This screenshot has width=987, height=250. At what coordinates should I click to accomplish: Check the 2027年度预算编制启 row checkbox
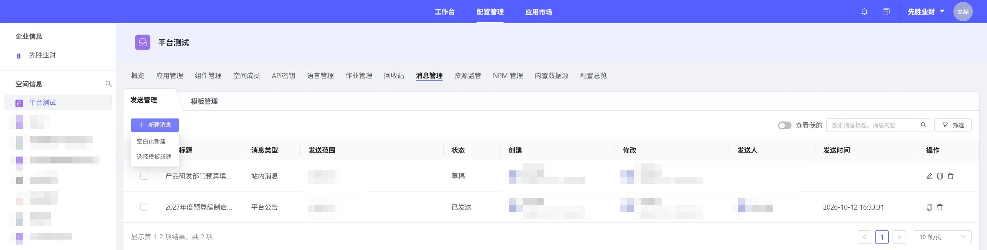click(144, 207)
